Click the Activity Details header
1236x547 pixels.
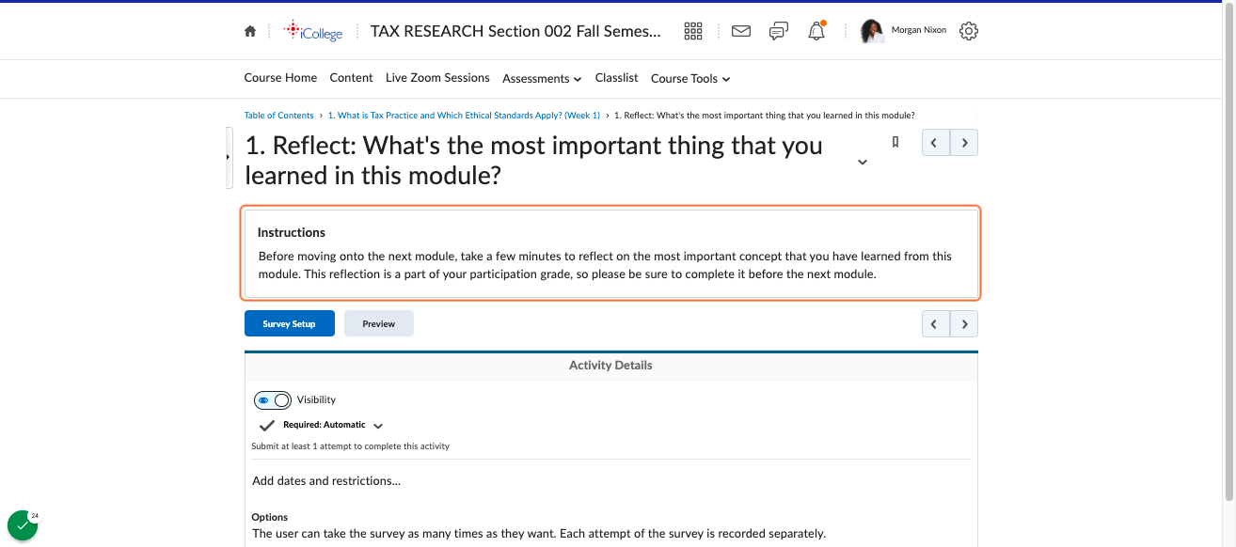[610, 366]
